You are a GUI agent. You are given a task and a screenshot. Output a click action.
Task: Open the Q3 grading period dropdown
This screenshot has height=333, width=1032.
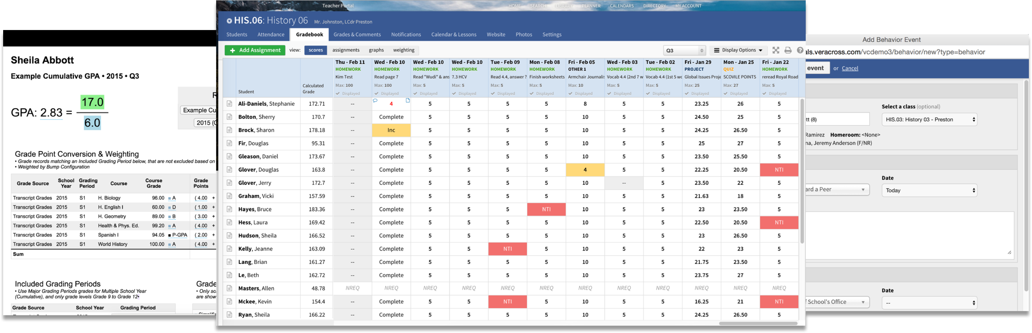[x=684, y=51]
